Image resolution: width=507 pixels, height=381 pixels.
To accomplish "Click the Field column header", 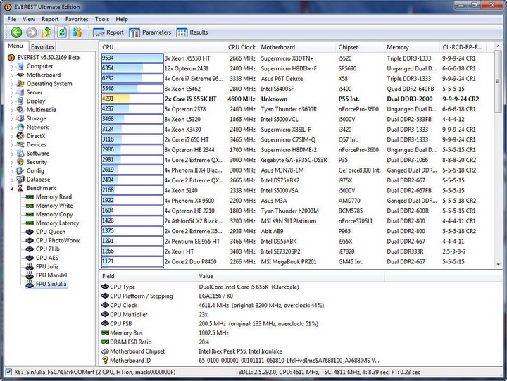I will pyautogui.click(x=147, y=276).
